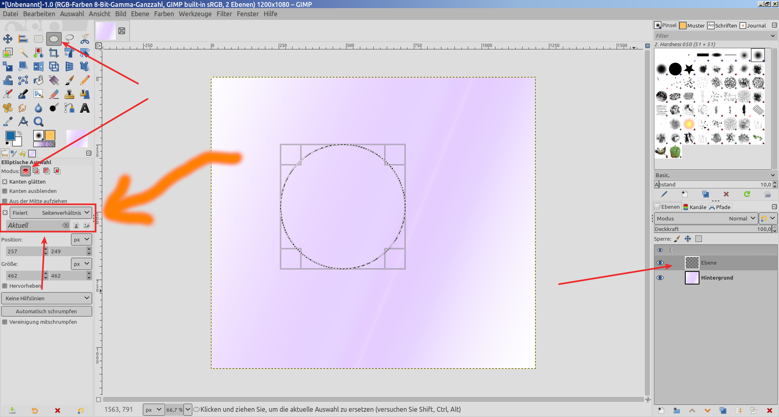Click the Eraser tool

tap(54, 94)
